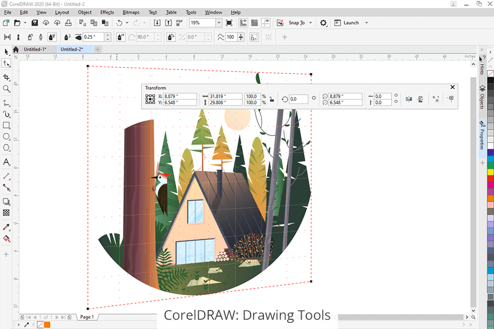
Task: Expand the Launch dropdown arrow
Action: pyautogui.click(x=366, y=23)
